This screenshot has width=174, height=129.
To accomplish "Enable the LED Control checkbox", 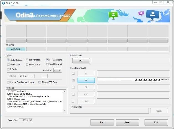I will 27,64.
